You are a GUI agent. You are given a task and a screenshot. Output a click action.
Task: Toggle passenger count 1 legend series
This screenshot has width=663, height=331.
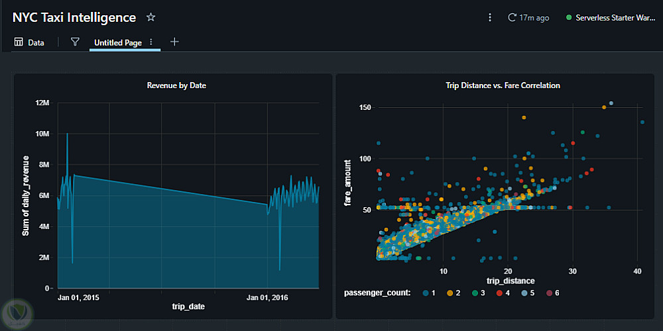pos(429,292)
